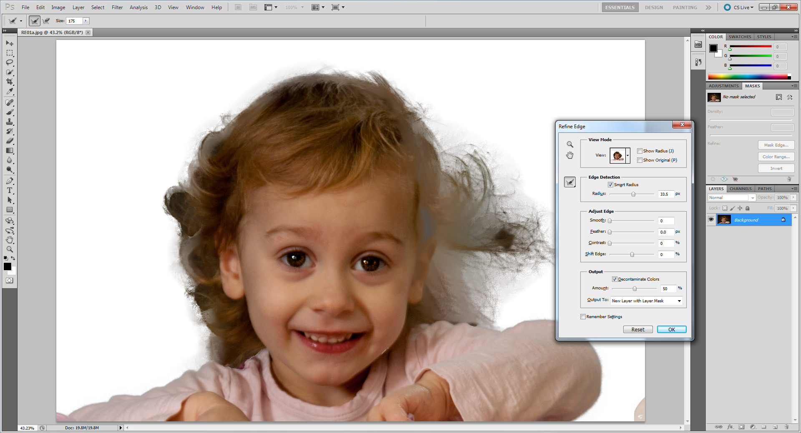Click the Invert button in Masks panel

point(776,169)
